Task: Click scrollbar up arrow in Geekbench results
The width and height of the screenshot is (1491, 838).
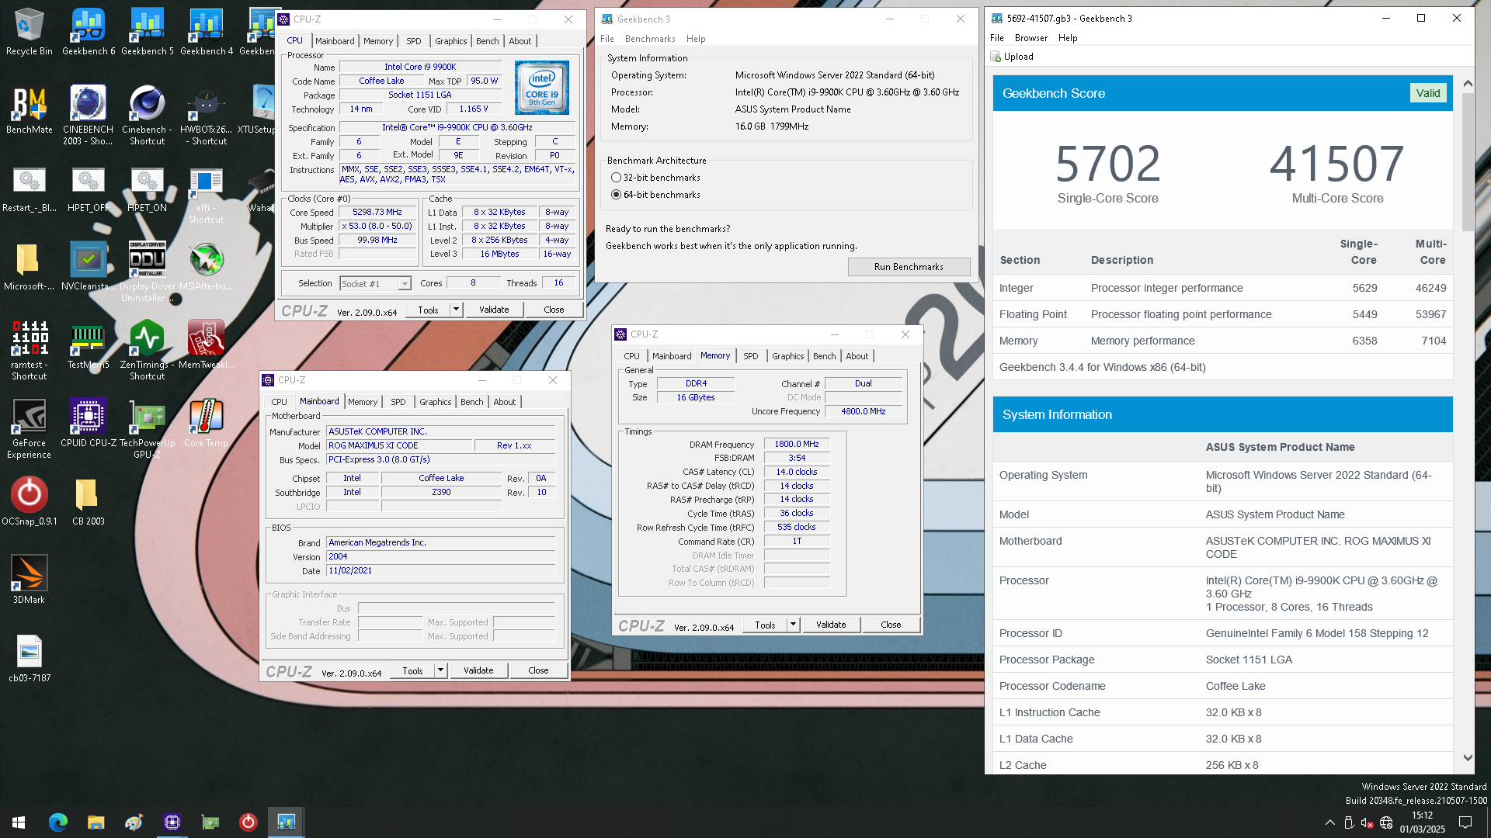Action: [x=1468, y=83]
